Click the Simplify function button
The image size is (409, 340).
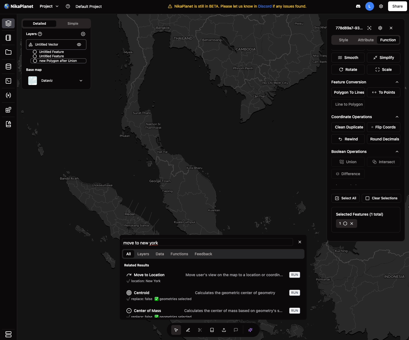[x=383, y=58]
